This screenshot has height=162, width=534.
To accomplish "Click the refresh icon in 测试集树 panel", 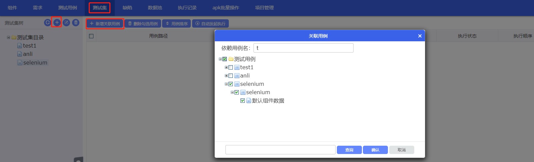I will point(47,23).
